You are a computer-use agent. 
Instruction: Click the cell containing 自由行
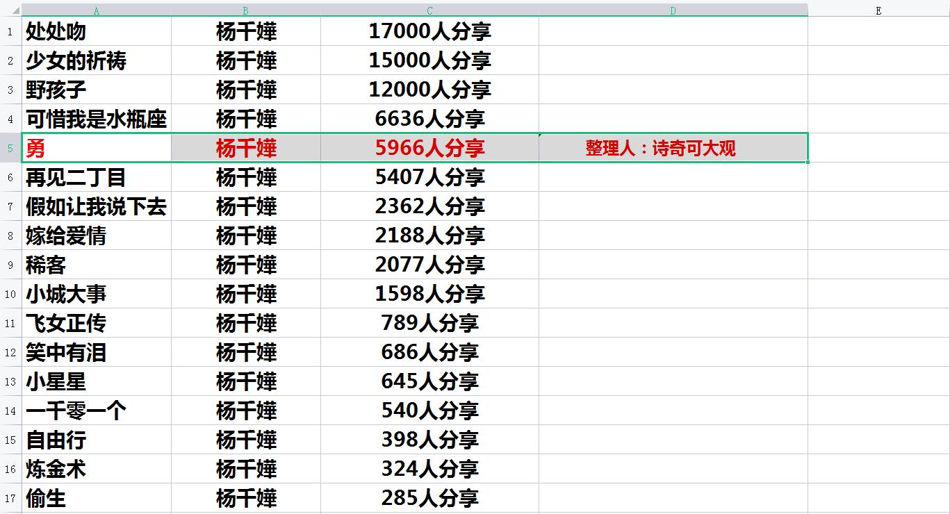click(x=97, y=440)
